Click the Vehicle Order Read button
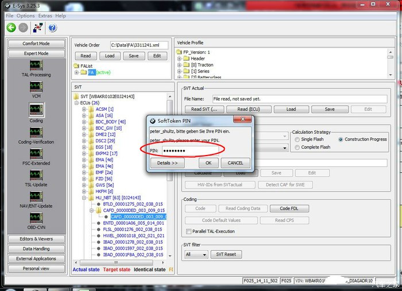The width and height of the screenshot is (402, 291). (86, 56)
